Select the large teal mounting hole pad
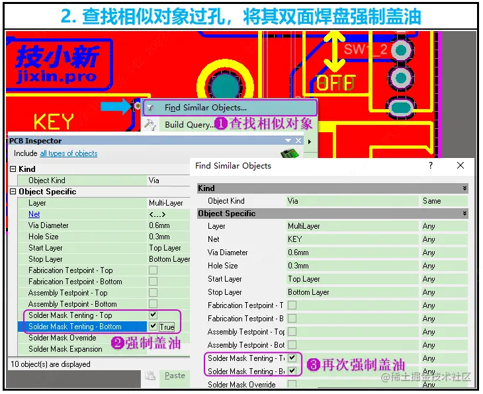 point(225,87)
